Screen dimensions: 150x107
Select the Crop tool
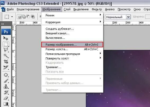(x=6, y=62)
